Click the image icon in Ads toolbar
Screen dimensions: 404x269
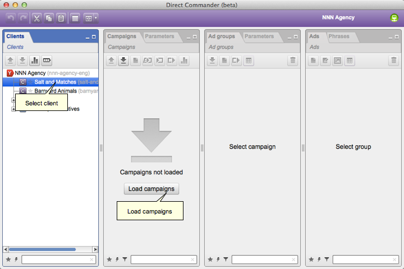[x=338, y=61]
